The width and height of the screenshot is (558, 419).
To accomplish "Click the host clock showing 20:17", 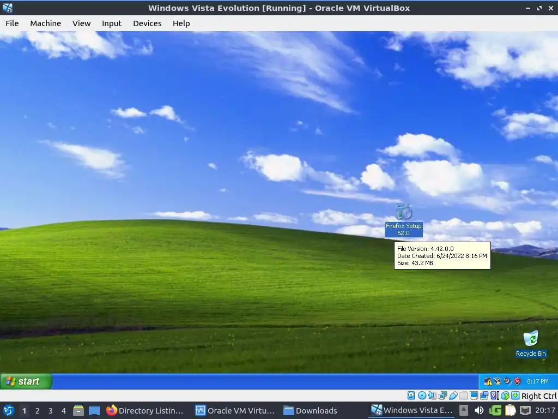I will (x=545, y=410).
